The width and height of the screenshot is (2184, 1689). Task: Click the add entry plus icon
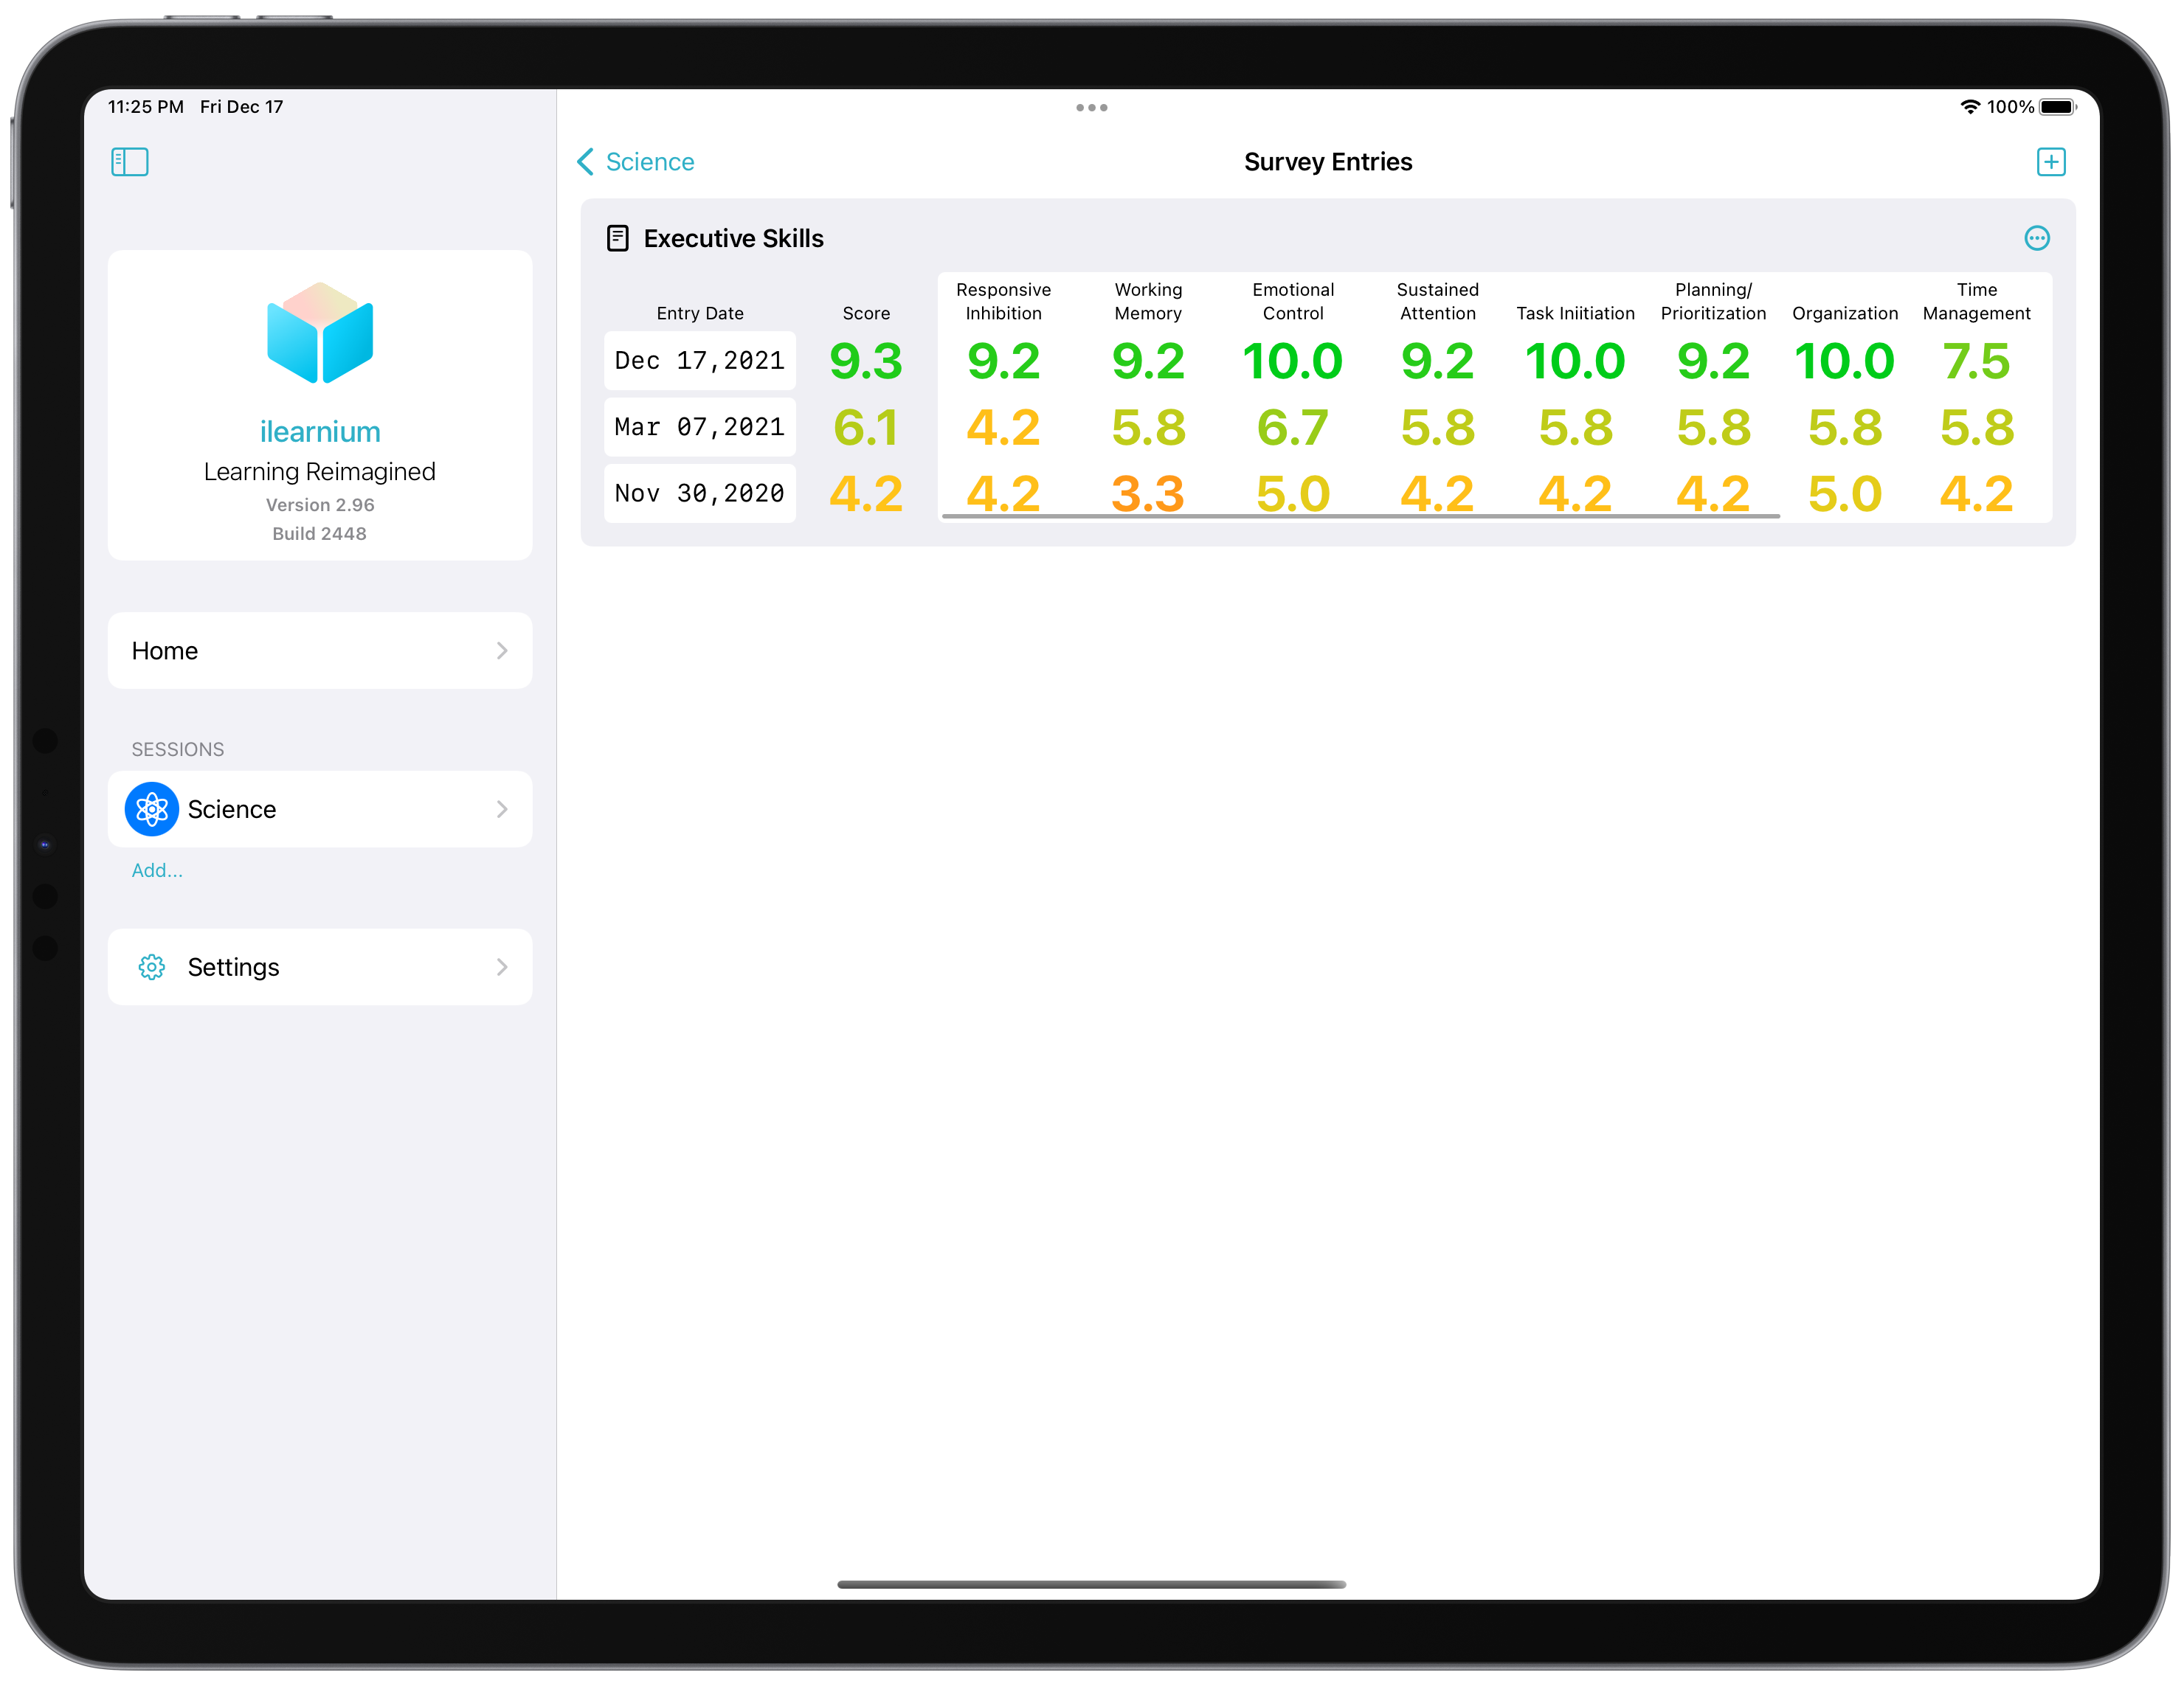2050,162
